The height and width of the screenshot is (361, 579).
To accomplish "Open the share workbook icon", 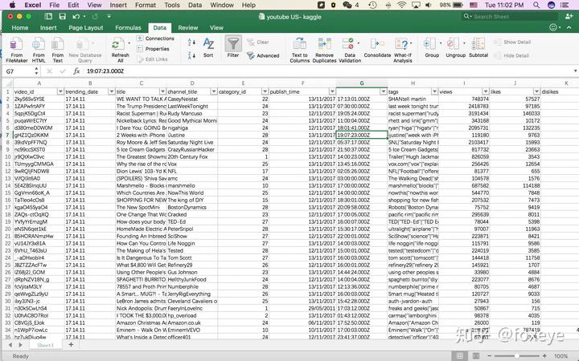I will (x=569, y=16).
